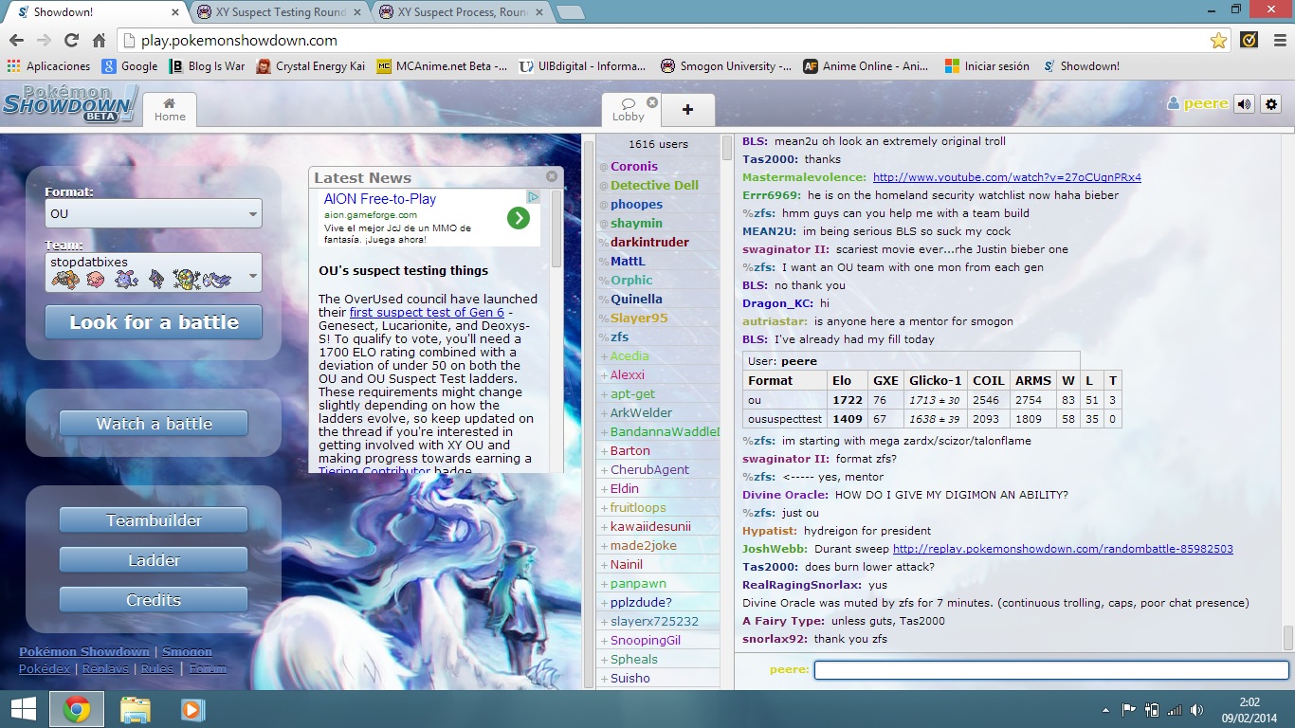Select user Slayer95 in the list
This screenshot has width=1295, height=728.
coord(639,318)
